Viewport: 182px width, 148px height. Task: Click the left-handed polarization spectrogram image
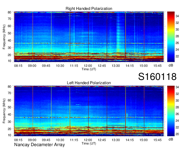[x=89, y=111]
